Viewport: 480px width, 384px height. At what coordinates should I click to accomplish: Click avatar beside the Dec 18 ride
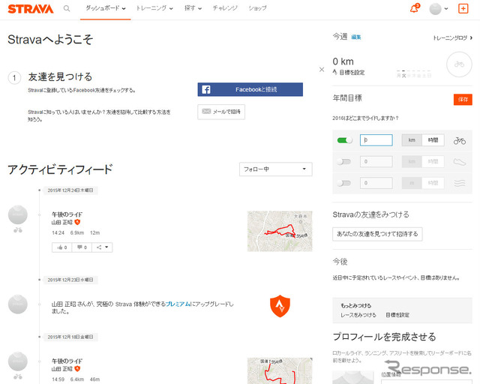[18, 361]
